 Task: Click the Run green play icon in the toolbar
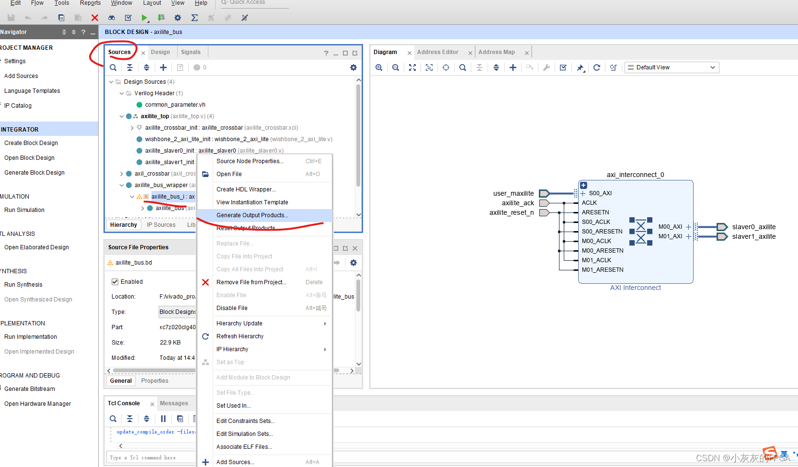pos(144,18)
